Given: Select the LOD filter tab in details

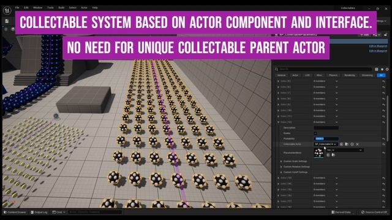Looking at the screenshot, I should pos(307,75).
